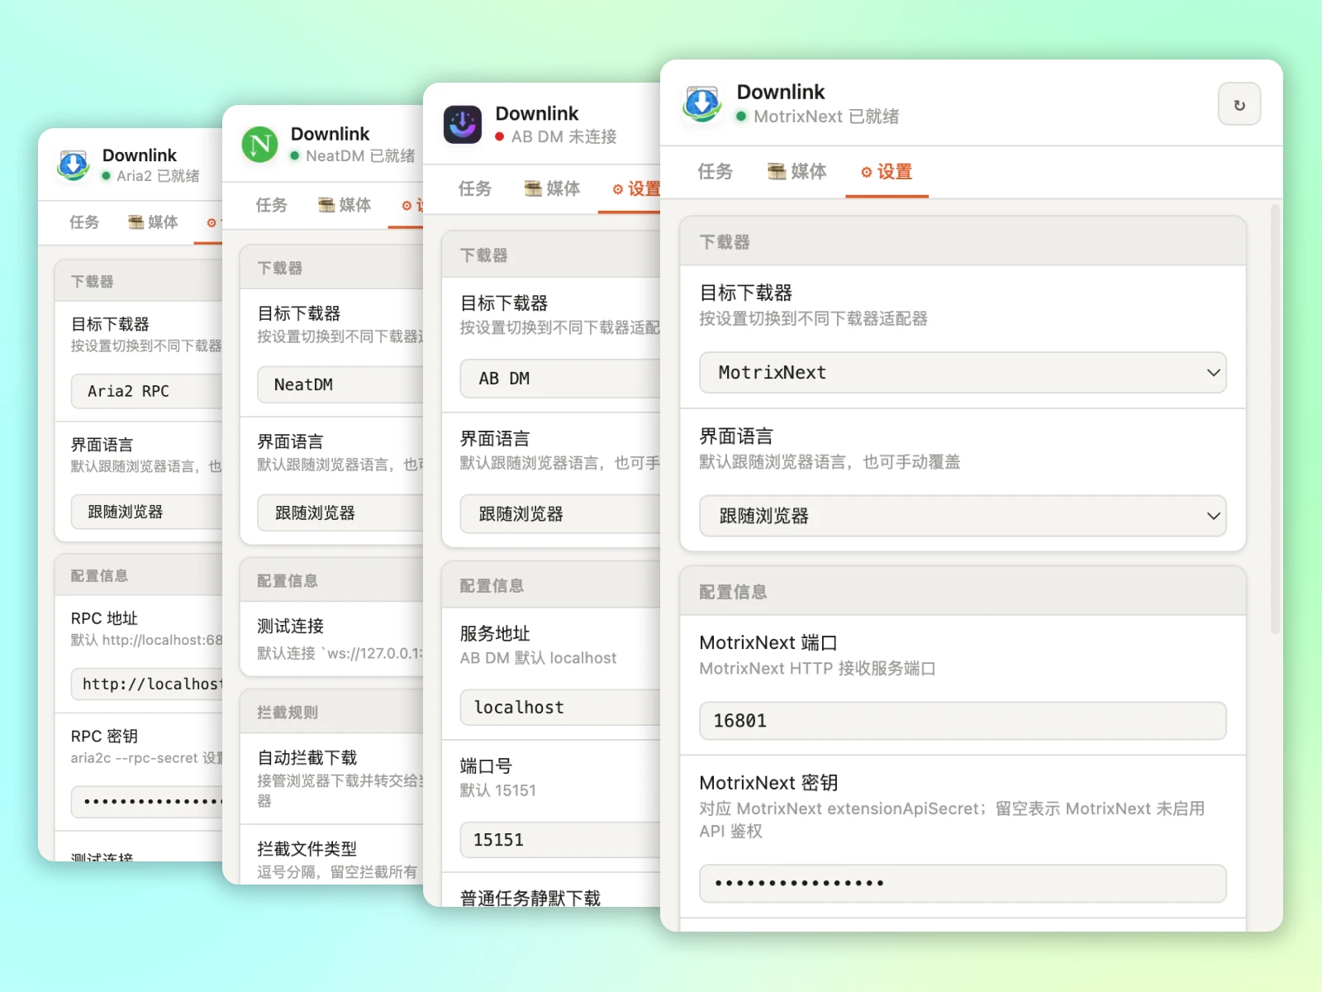This screenshot has height=992, width=1322.
Task: Open the 跟随浏览器 interface language dropdown
Action: point(962,516)
